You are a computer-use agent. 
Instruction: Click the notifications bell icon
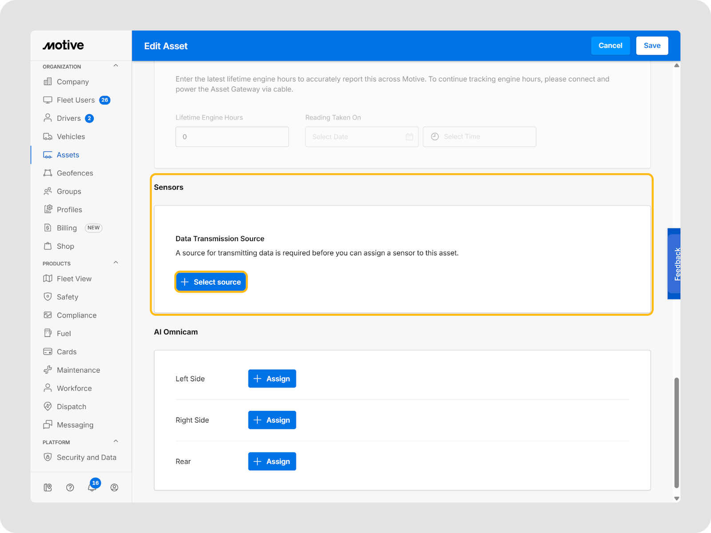(92, 488)
